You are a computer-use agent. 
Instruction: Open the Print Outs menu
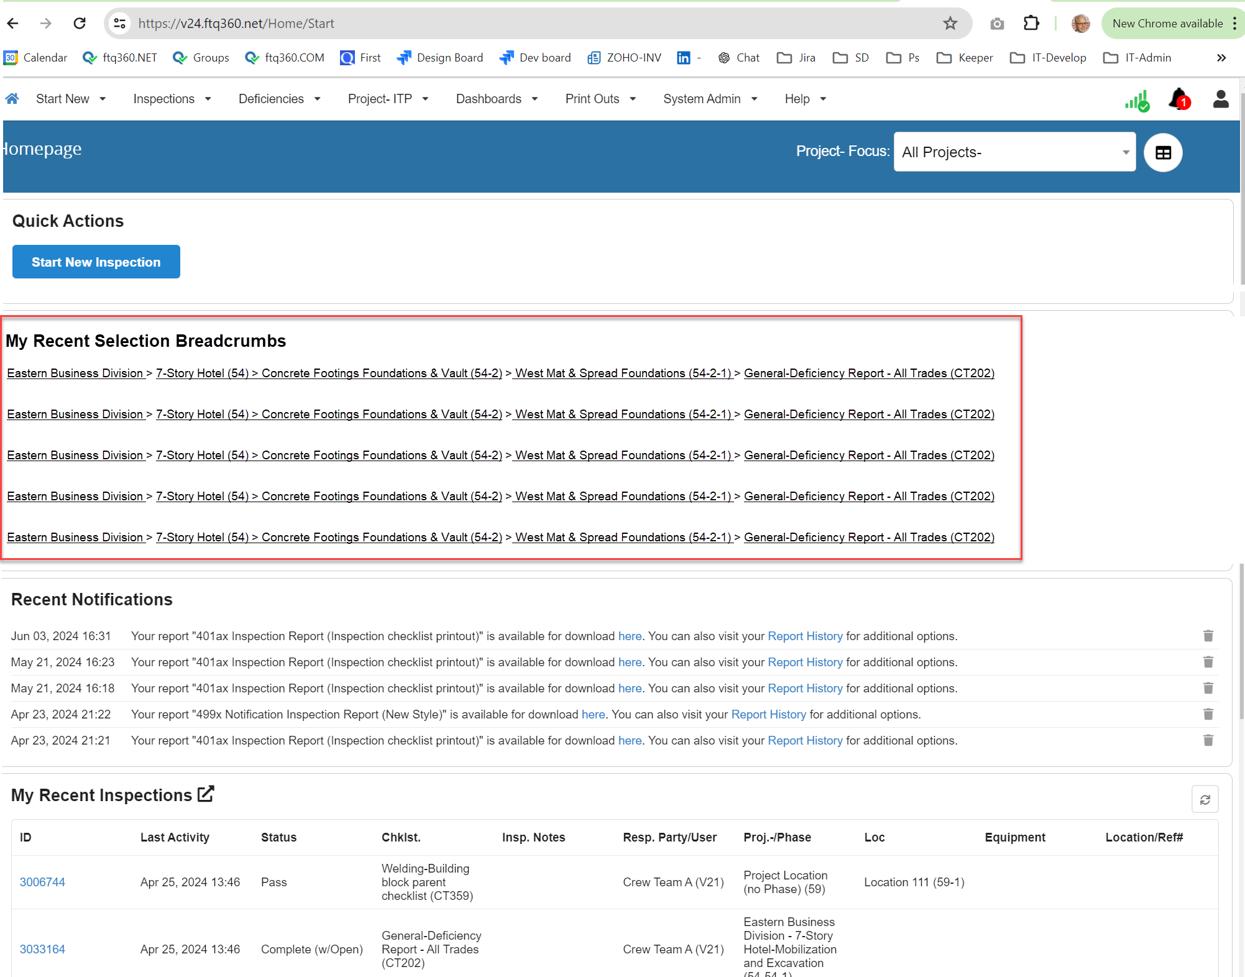pyautogui.click(x=600, y=99)
